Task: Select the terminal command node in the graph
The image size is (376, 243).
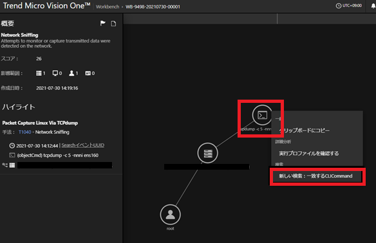Action: point(262,115)
